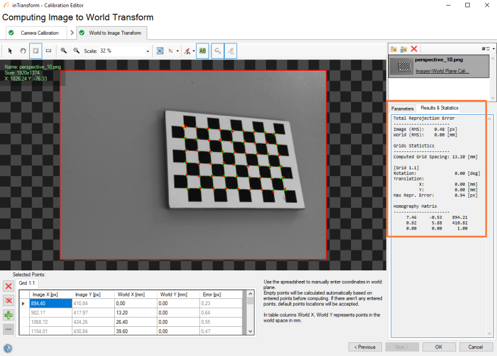This screenshot has width=497, height=356.
Task: Click the blue help question mark icon
Action: pos(8,348)
